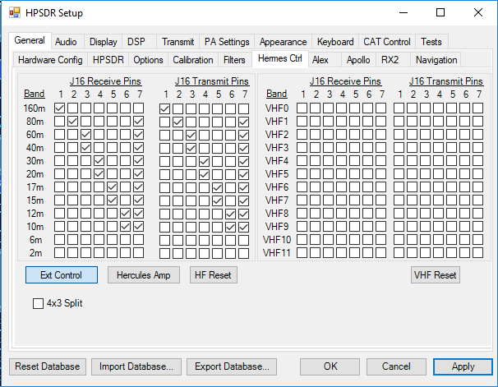Click the Cancel button
498x387 pixels.
pos(396,366)
